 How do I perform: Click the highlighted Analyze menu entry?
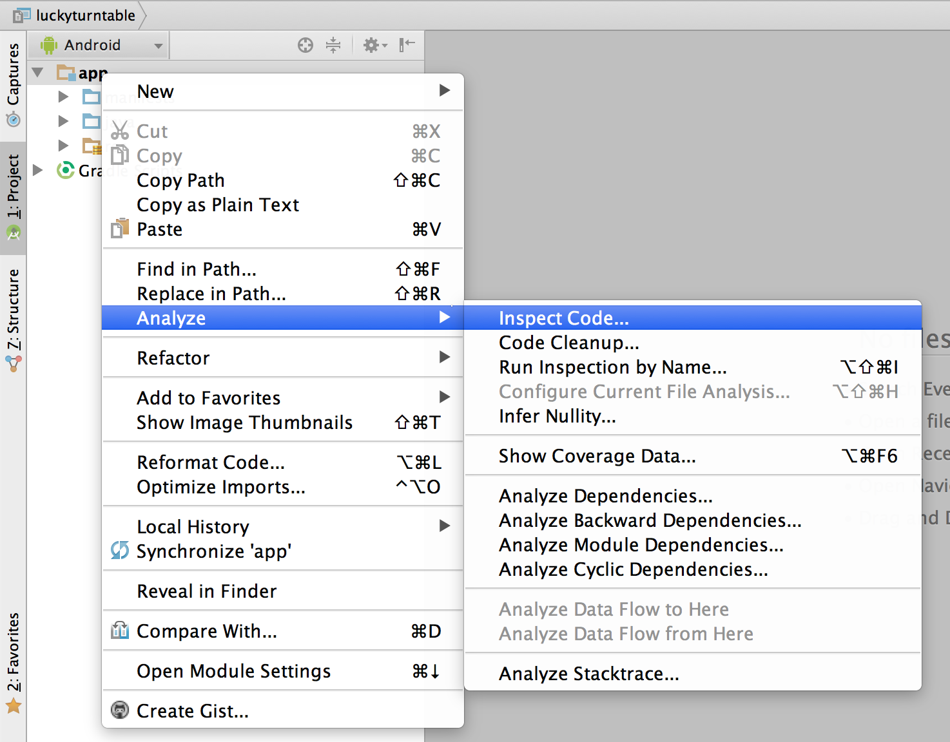[283, 318]
